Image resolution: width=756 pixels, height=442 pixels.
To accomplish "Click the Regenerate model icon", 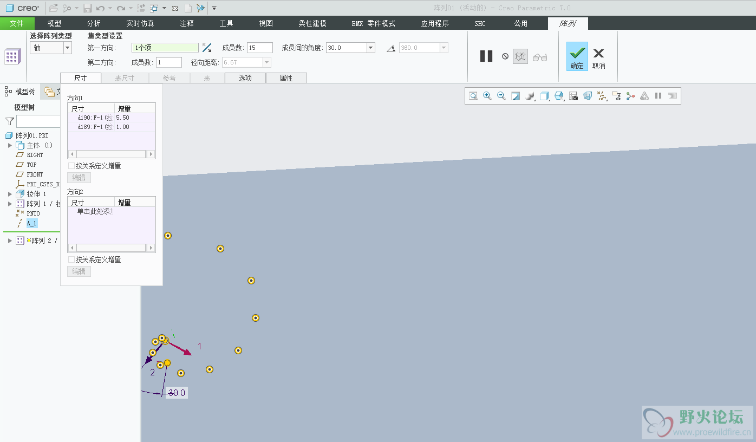I will click(141, 8).
